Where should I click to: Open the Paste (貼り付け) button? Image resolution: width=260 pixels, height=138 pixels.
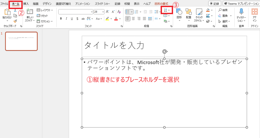[x=7, y=15]
